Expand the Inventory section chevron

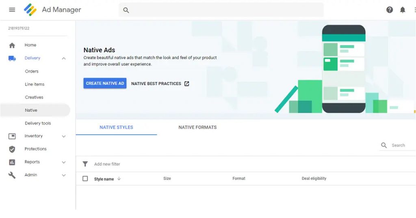64,136
